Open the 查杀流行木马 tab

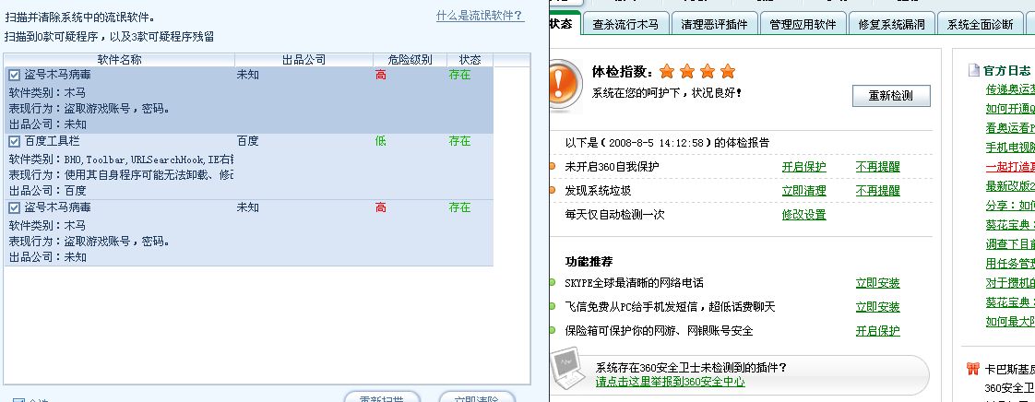point(625,24)
